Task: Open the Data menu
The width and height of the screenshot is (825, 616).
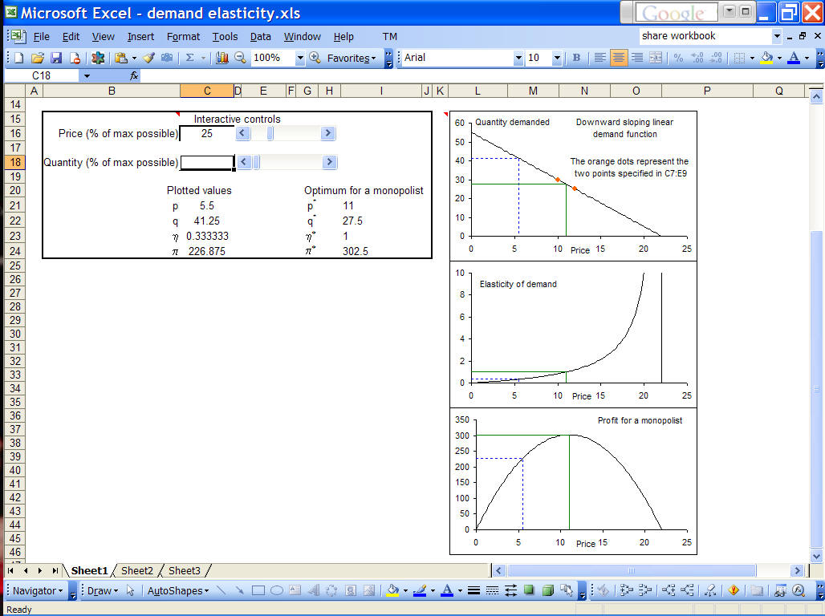Action: [x=260, y=36]
